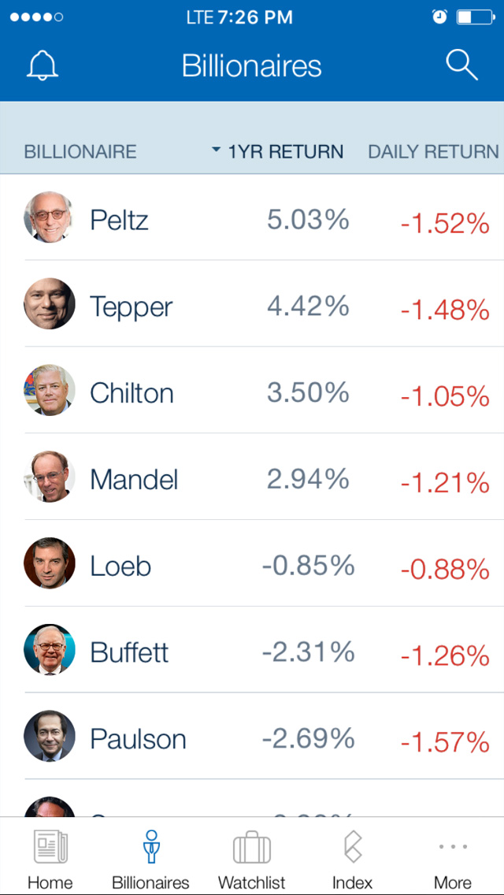Open Peltz's profile photo
Viewport: 504px width, 895px height.
pyautogui.click(x=50, y=217)
